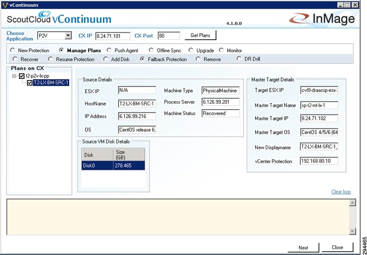Click the Close button
This screenshot has height=255, width=367.
click(338, 247)
